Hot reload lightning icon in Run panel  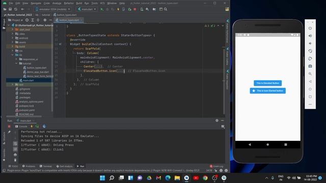[x=32, y=127]
